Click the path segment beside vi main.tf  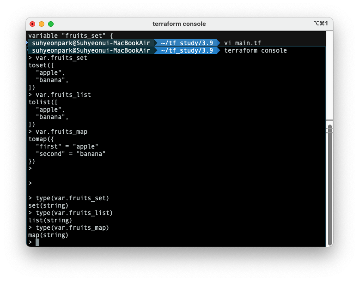click(187, 43)
